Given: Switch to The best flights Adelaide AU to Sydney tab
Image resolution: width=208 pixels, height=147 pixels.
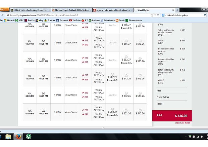Looking at the screenshot, I should pos(72,10).
